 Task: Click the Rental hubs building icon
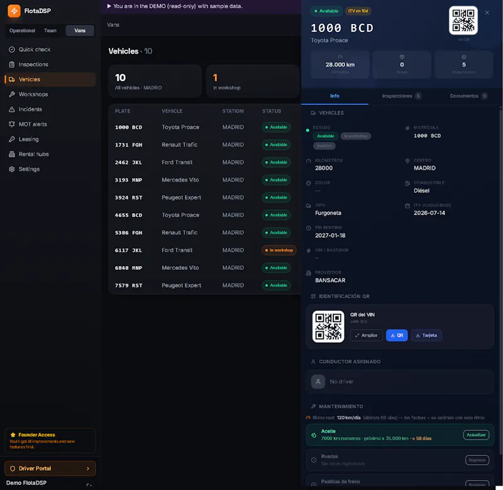(12, 154)
